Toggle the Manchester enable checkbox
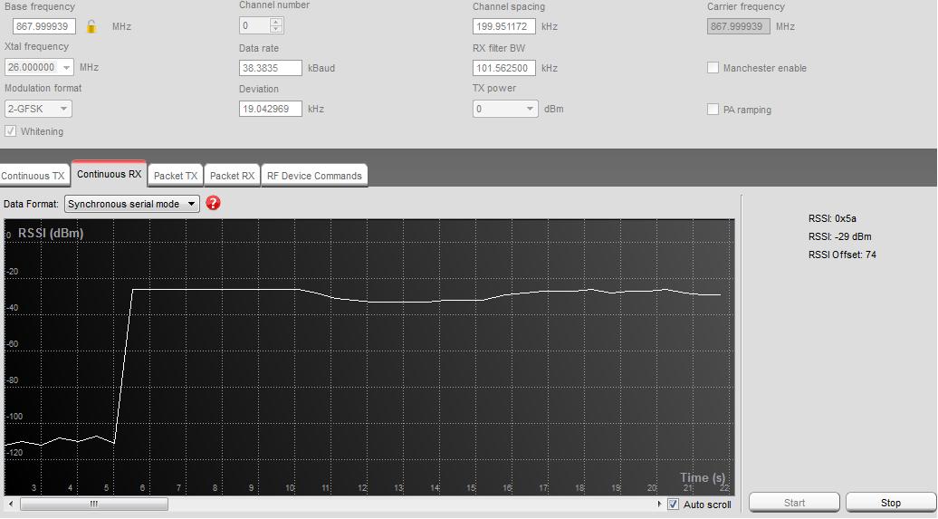 713,68
